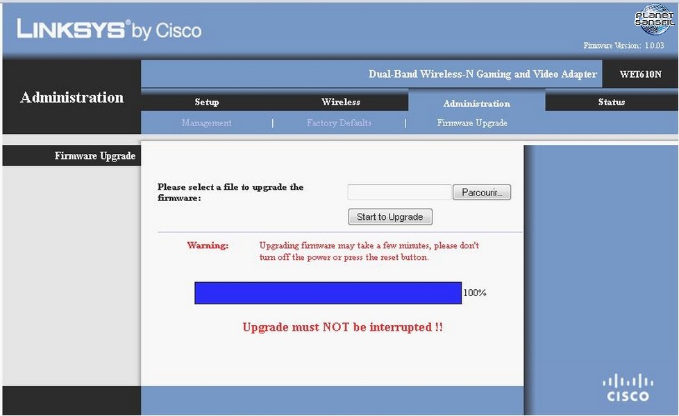This screenshot has width=679, height=416.
Task: Click the Firmware Upgrade sidebar heading
Action: pos(95,156)
